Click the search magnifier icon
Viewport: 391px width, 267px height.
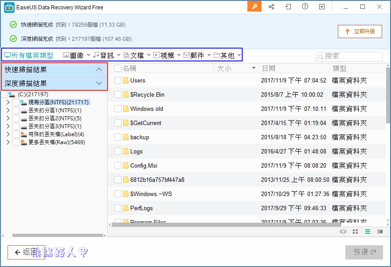(x=321, y=57)
